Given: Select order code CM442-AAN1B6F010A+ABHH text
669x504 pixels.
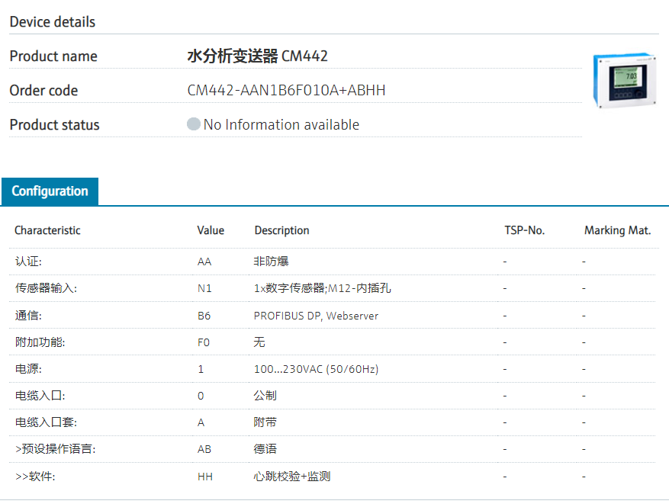Looking at the screenshot, I should point(286,91).
